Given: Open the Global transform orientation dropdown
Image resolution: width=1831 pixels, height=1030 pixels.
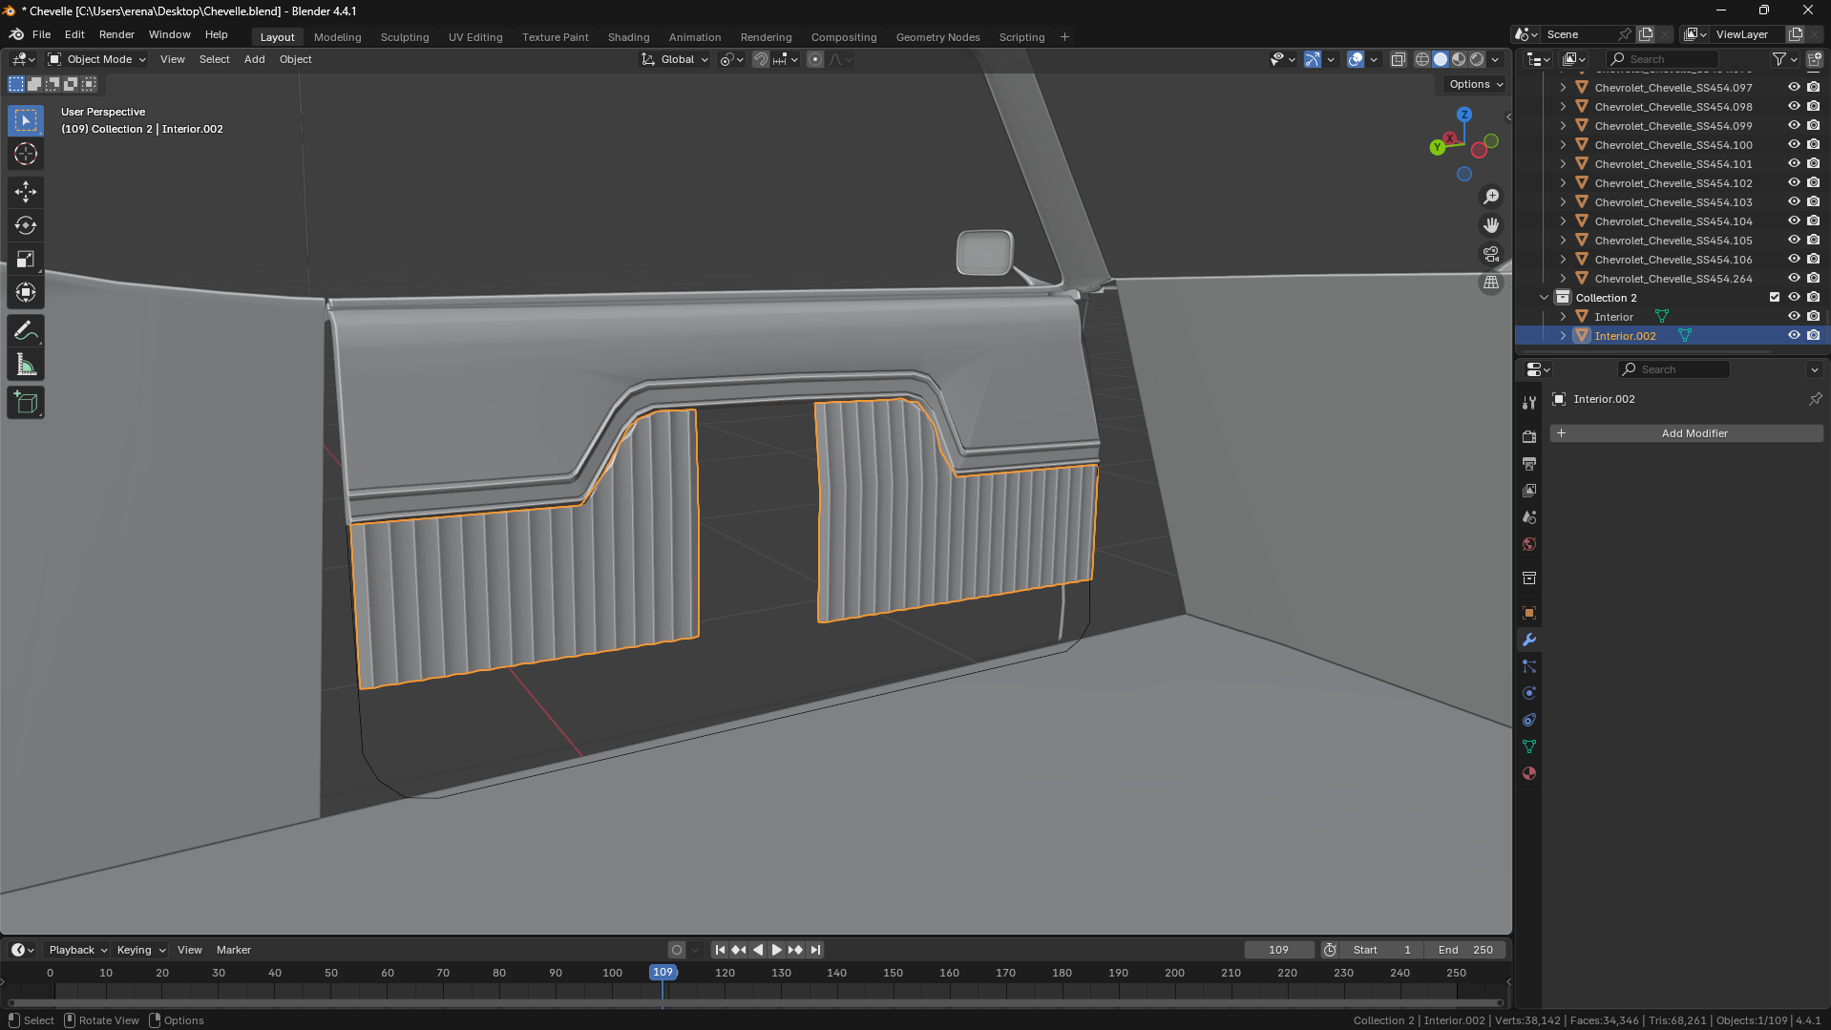Looking at the screenshot, I should click(x=676, y=59).
